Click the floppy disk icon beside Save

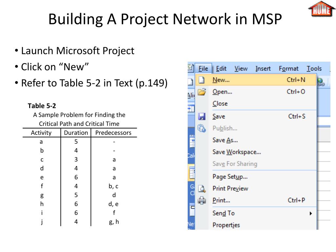pos(202,116)
